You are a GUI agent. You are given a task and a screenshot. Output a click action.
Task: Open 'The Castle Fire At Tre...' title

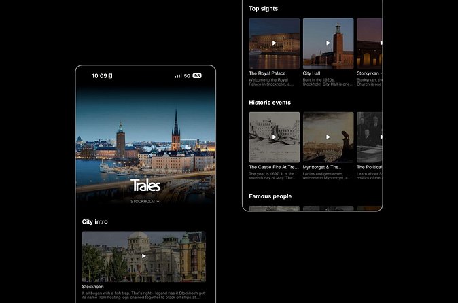(x=274, y=167)
